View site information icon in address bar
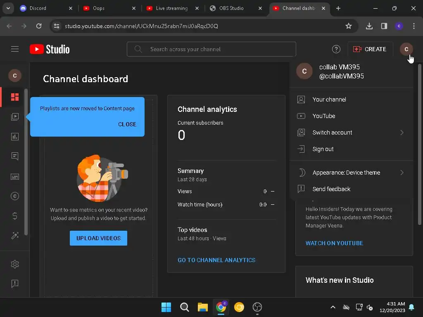 [57, 26]
